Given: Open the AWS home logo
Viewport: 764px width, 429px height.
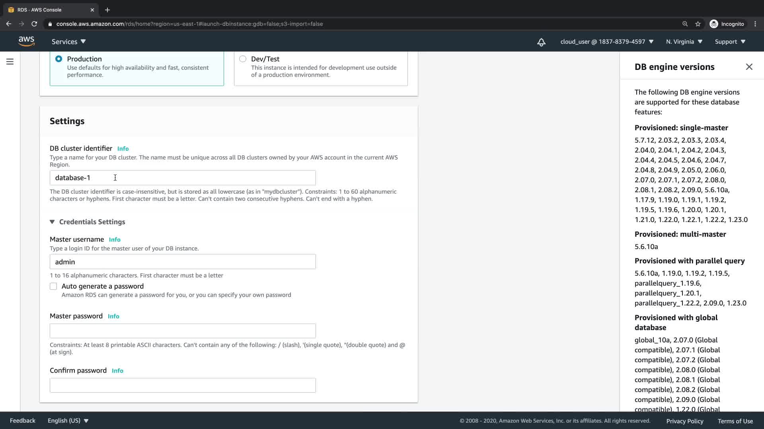Looking at the screenshot, I should coord(26,41).
